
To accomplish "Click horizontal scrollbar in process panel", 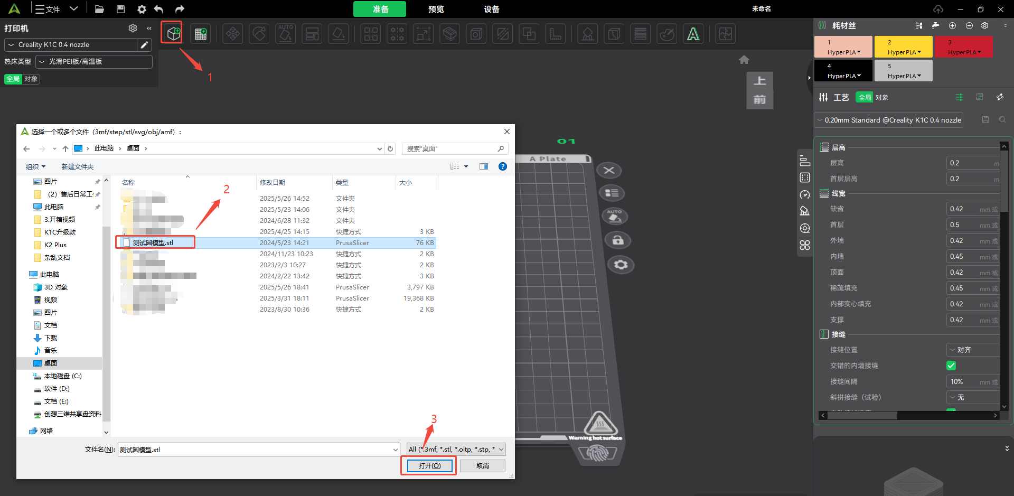I will pyautogui.click(x=862, y=416).
